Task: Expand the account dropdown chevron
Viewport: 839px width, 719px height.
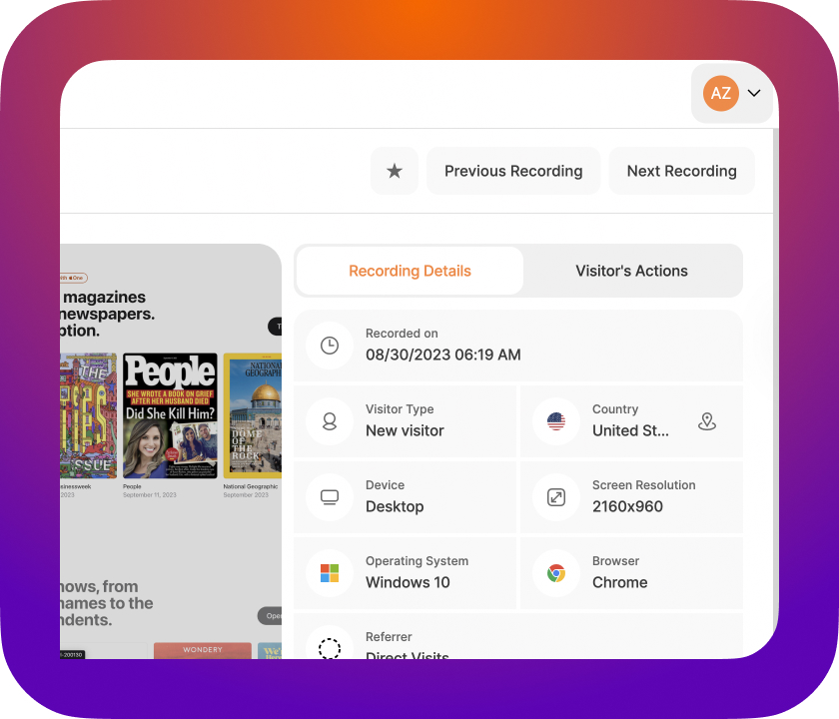Action: click(754, 93)
